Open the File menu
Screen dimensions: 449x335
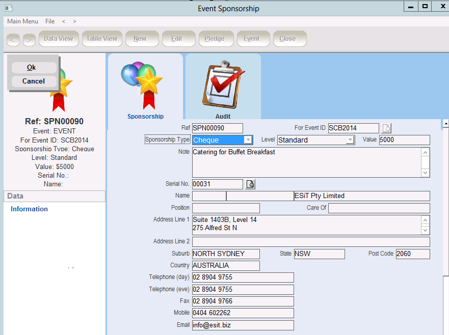(x=50, y=21)
